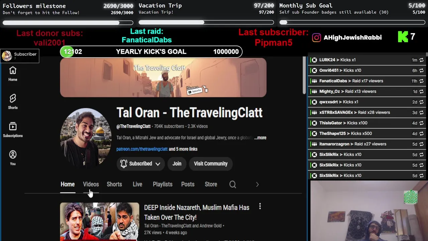Click the Subscriber badge avatar
The width and height of the screenshot is (428, 241).
[x=7, y=56]
